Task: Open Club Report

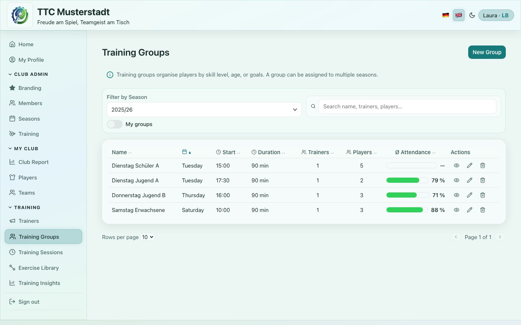Action: (43, 162)
